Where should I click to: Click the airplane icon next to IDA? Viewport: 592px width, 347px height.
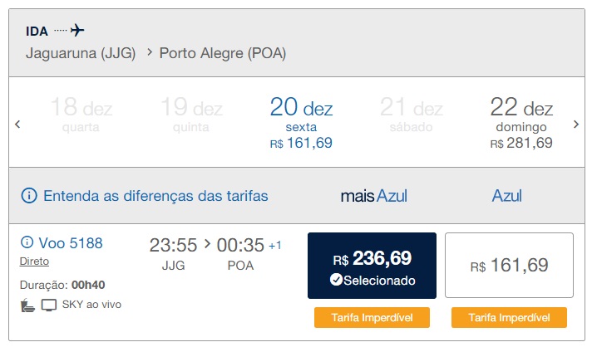77,31
